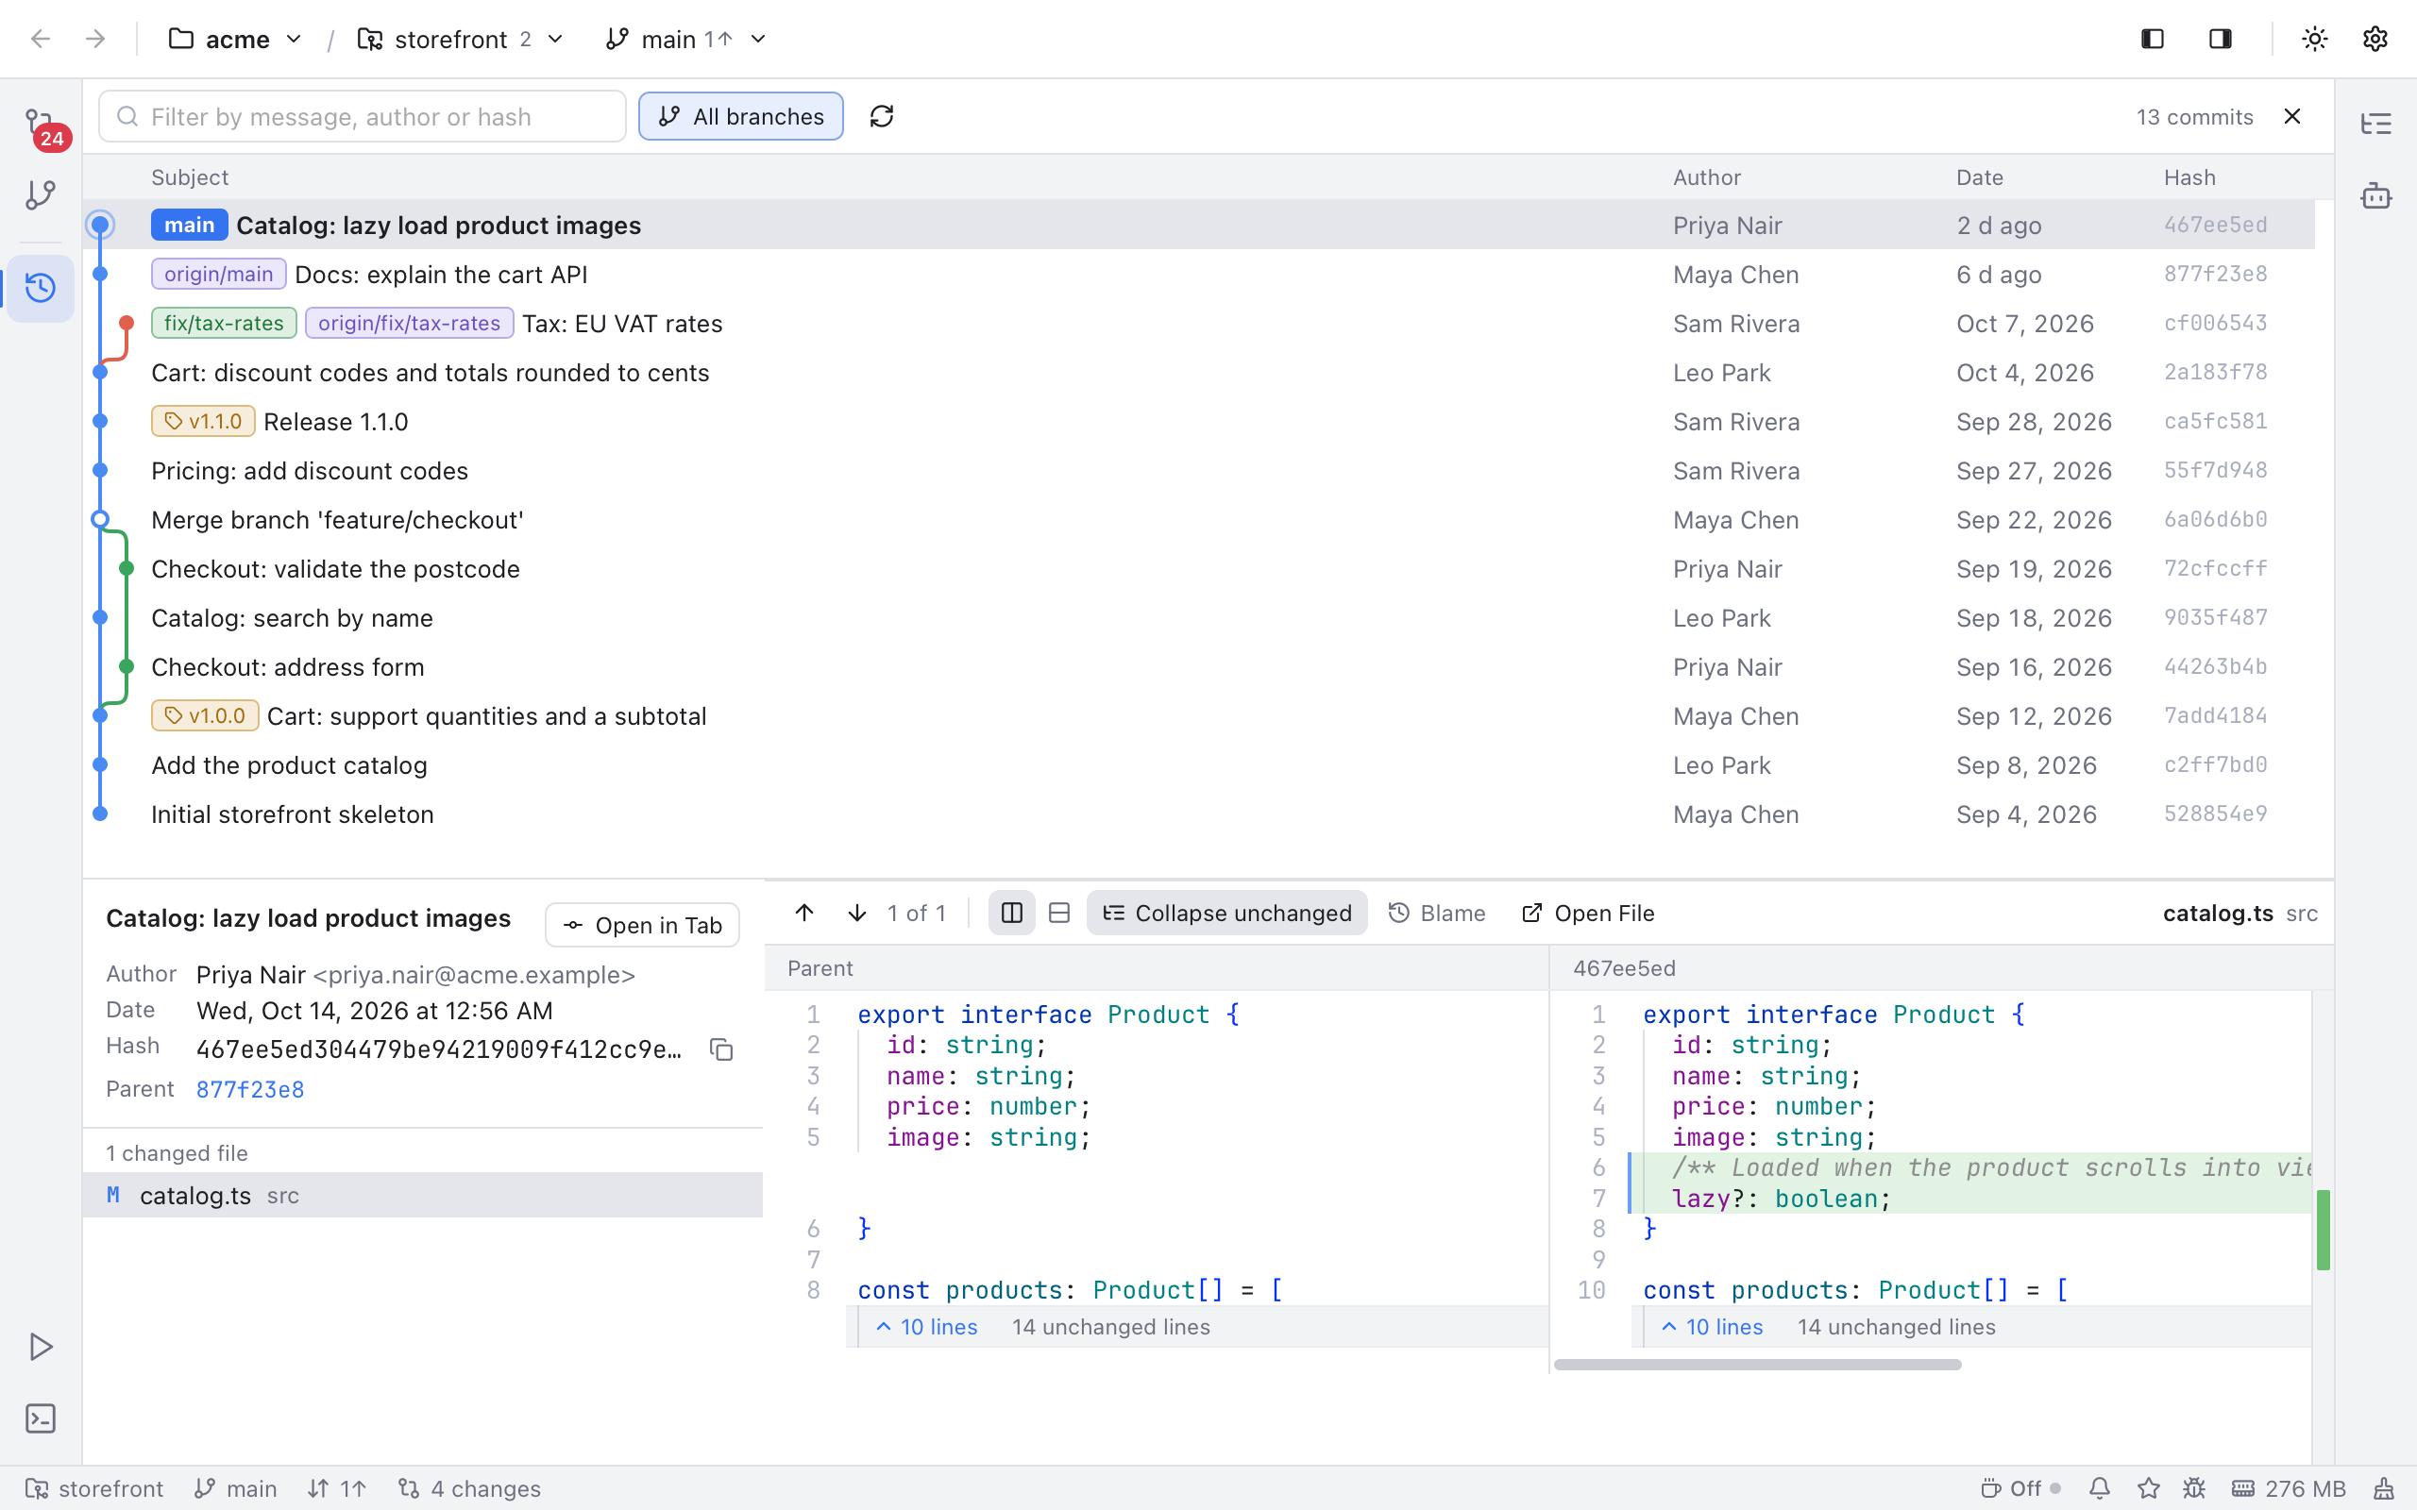Screen dimensions: 2417x1510
Task: Toggle the right sidebar panel icon
Action: tap(2221, 39)
